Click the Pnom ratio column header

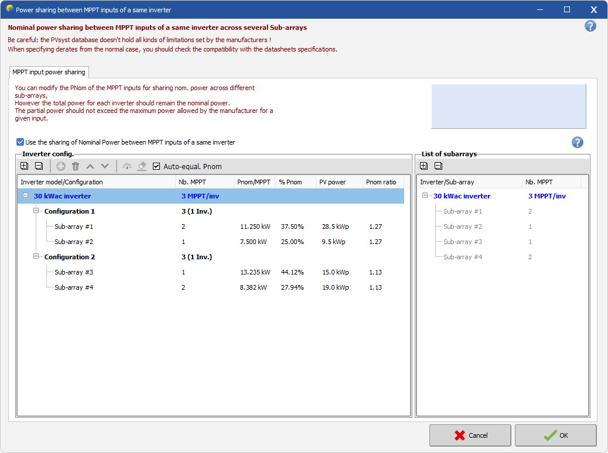[x=383, y=182]
